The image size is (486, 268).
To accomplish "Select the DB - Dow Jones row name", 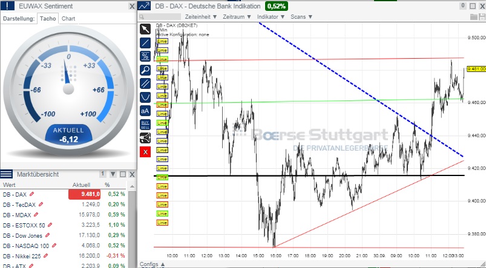I will tap(22, 235).
